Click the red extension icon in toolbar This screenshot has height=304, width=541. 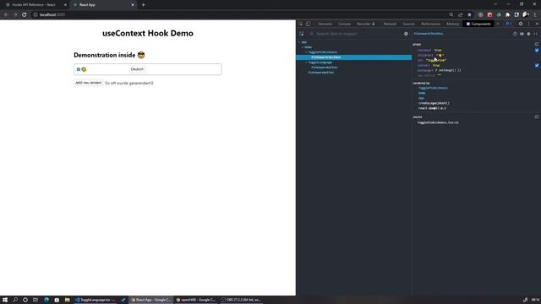tap(489, 15)
